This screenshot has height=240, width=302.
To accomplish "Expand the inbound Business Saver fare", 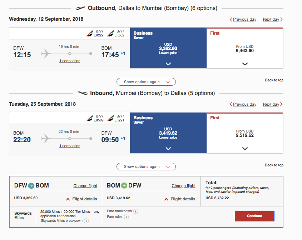I will click(x=168, y=149).
